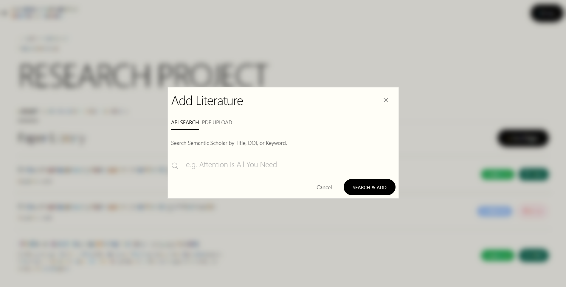
Task: Click the magnifier icon in the search field
Action: (x=175, y=166)
